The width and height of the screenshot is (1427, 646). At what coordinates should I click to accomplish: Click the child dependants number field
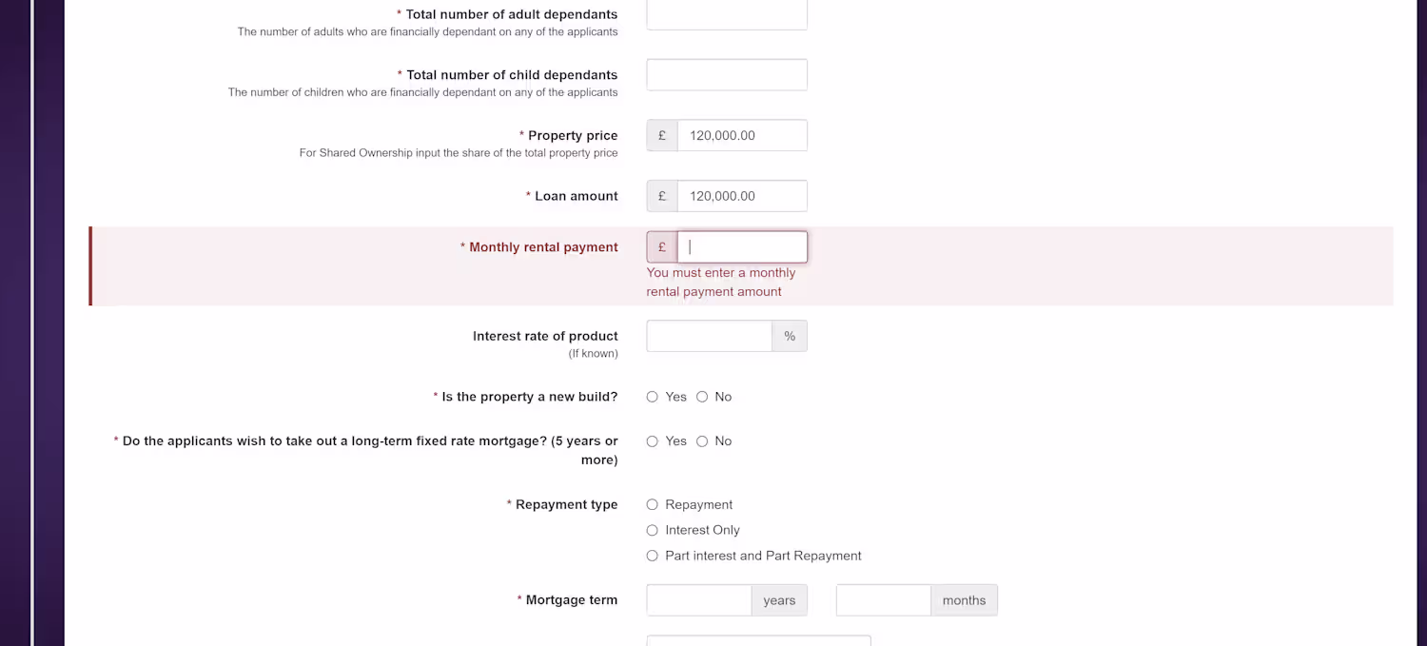point(727,75)
